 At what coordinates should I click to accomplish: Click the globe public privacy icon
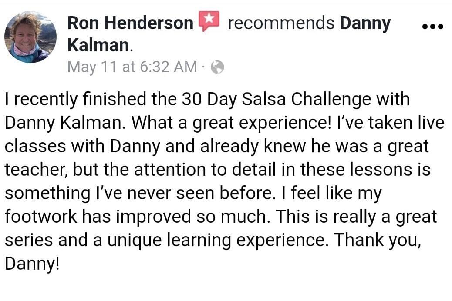pyautogui.click(x=217, y=67)
